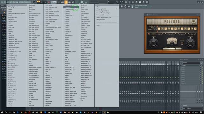The height and width of the screenshot is (114, 204).
Task: Choose Fruity Keyboard Controller plugin
Action: (x=52, y=15)
